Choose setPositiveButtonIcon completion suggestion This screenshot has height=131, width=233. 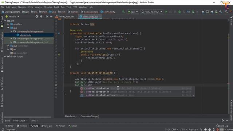click(x=137, y=95)
